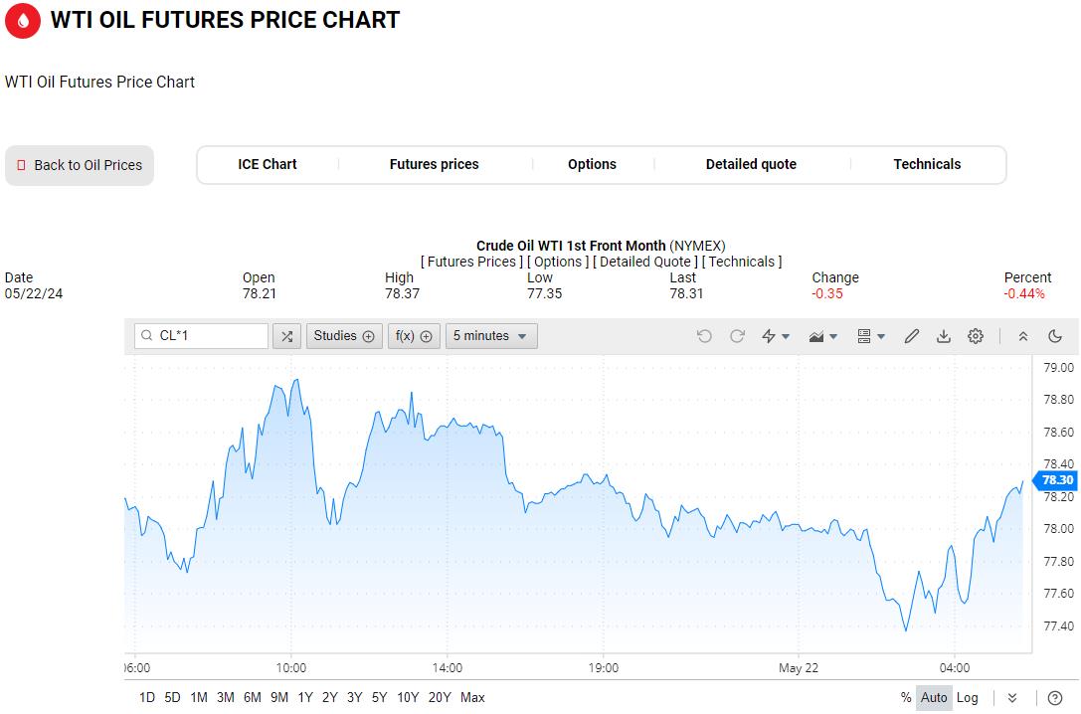Toggle percent scale mode
1081x714 pixels.
tap(906, 697)
